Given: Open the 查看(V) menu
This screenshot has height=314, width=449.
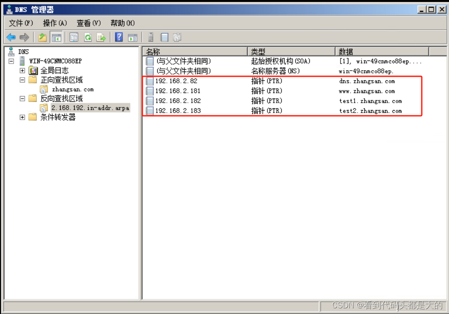Looking at the screenshot, I should coord(89,23).
